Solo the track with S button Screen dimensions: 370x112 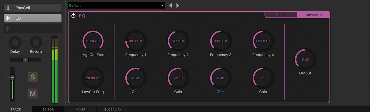[x=33, y=77]
